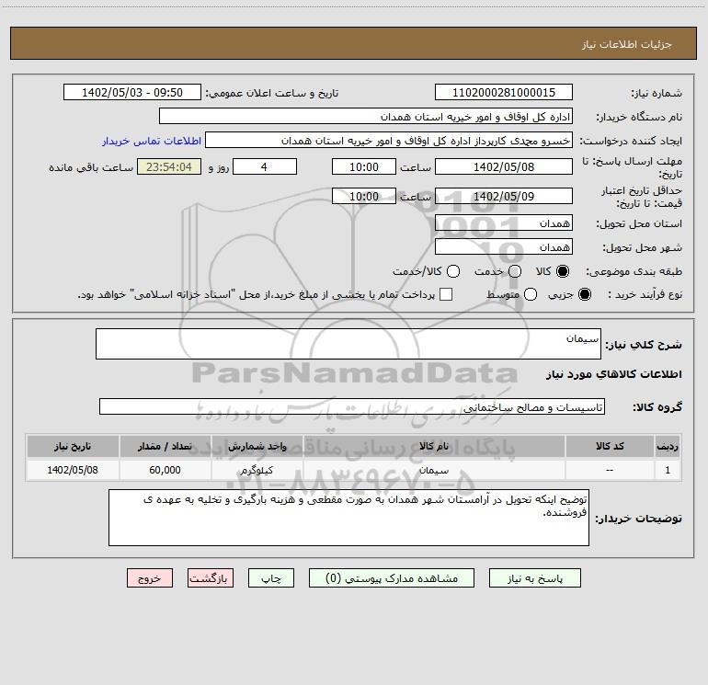The width and height of the screenshot is (708, 685).
Task: Click the نام کالا column header
Action: (x=434, y=446)
